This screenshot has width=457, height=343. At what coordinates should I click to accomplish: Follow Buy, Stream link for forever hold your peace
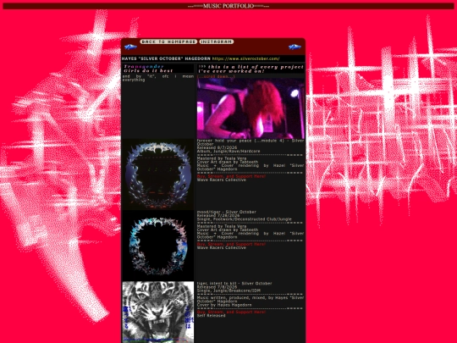[x=231, y=176]
